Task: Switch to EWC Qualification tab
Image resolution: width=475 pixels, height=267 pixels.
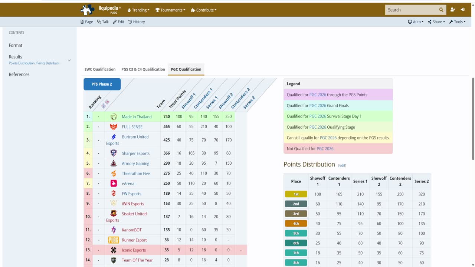Action: tap(100, 69)
